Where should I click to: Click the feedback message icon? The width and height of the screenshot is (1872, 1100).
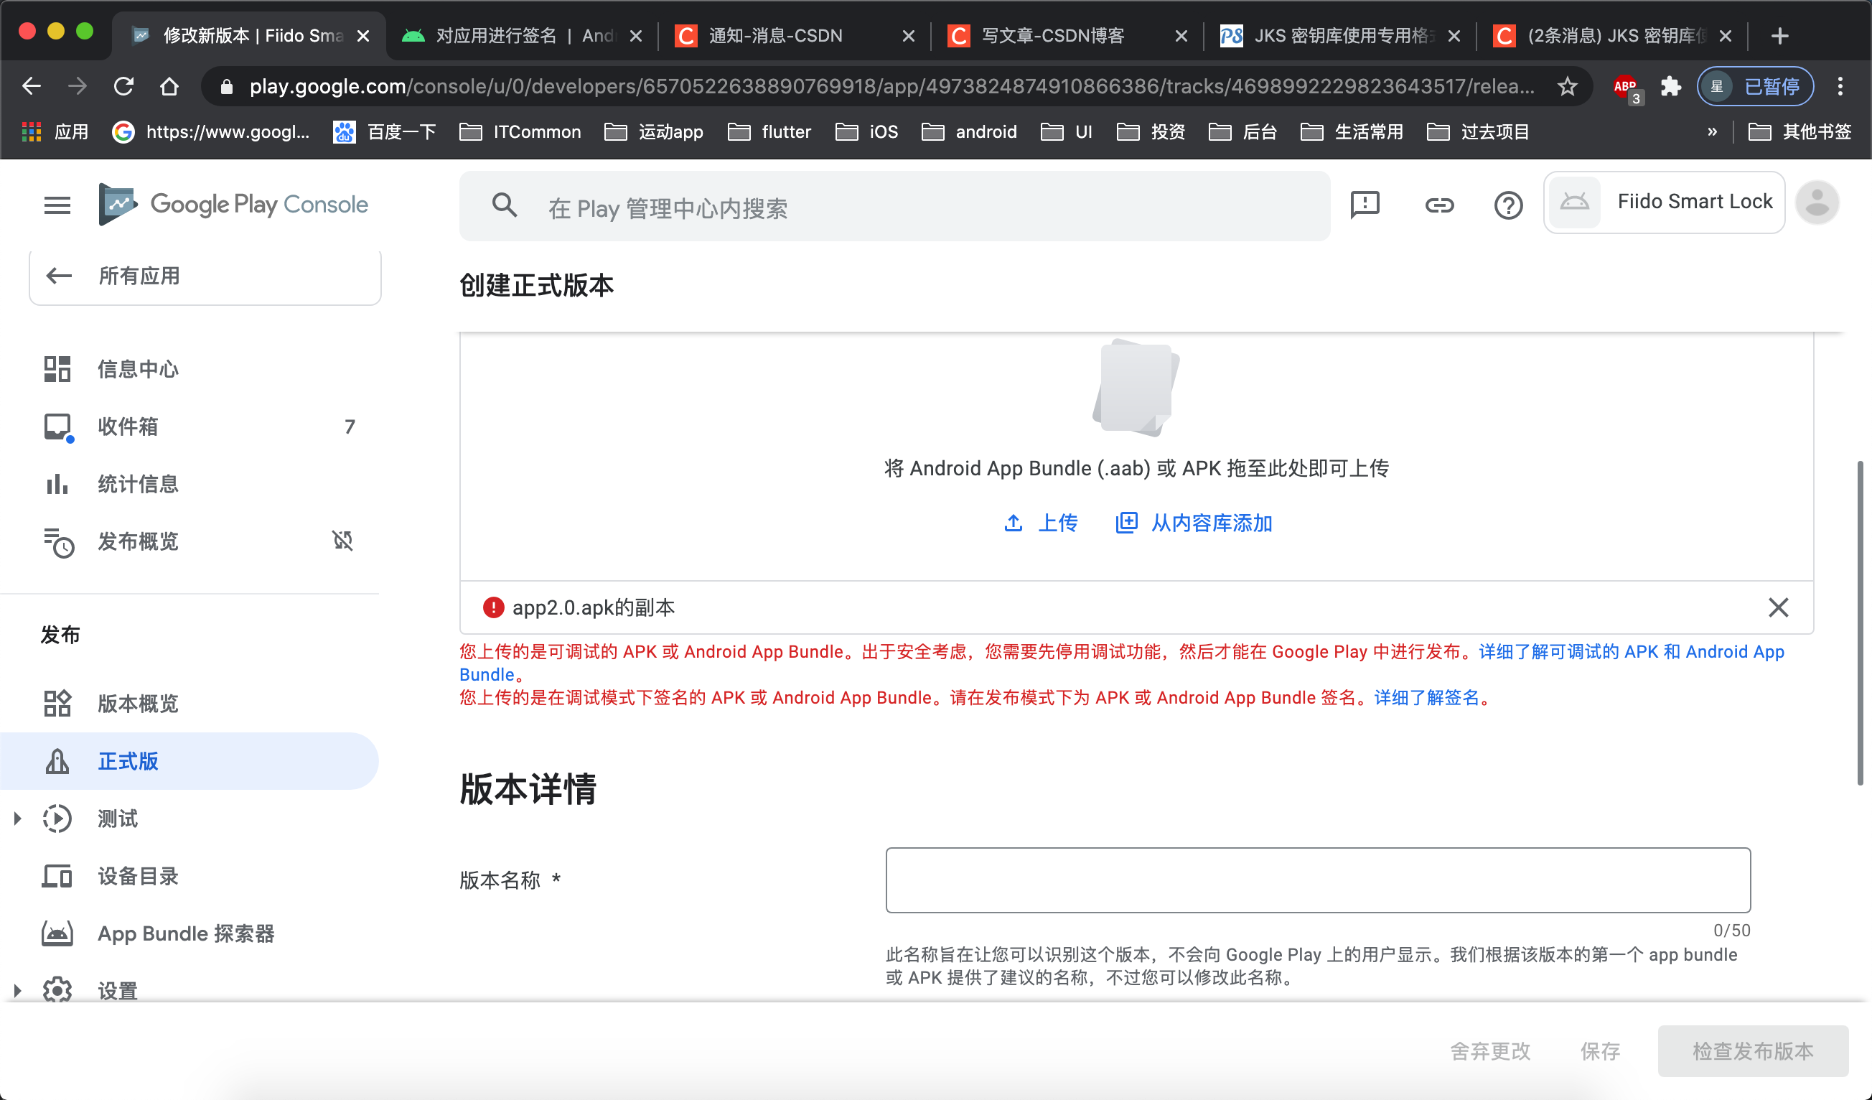[x=1365, y=205]
